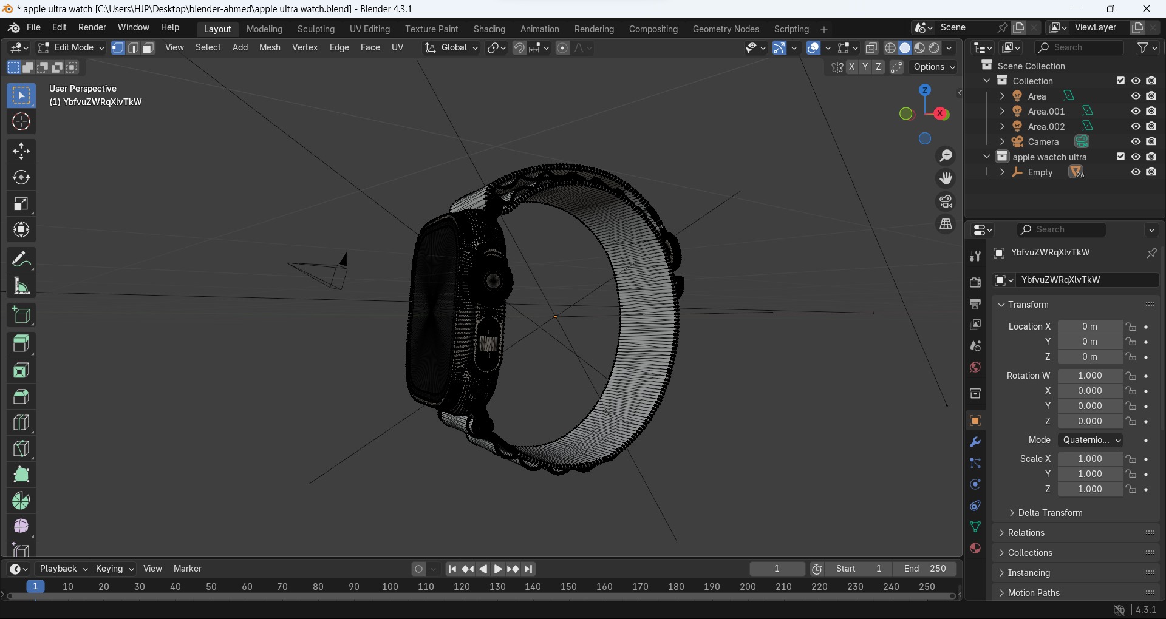
Task: Select the Poly Build tool
Action: [21, 475]
